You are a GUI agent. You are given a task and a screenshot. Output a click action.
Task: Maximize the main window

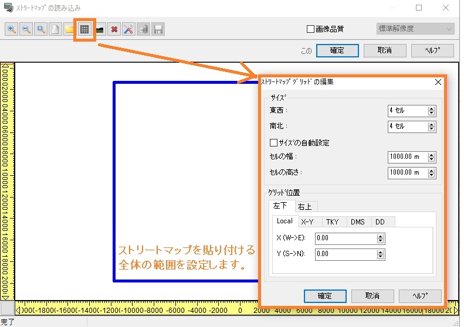419,8
